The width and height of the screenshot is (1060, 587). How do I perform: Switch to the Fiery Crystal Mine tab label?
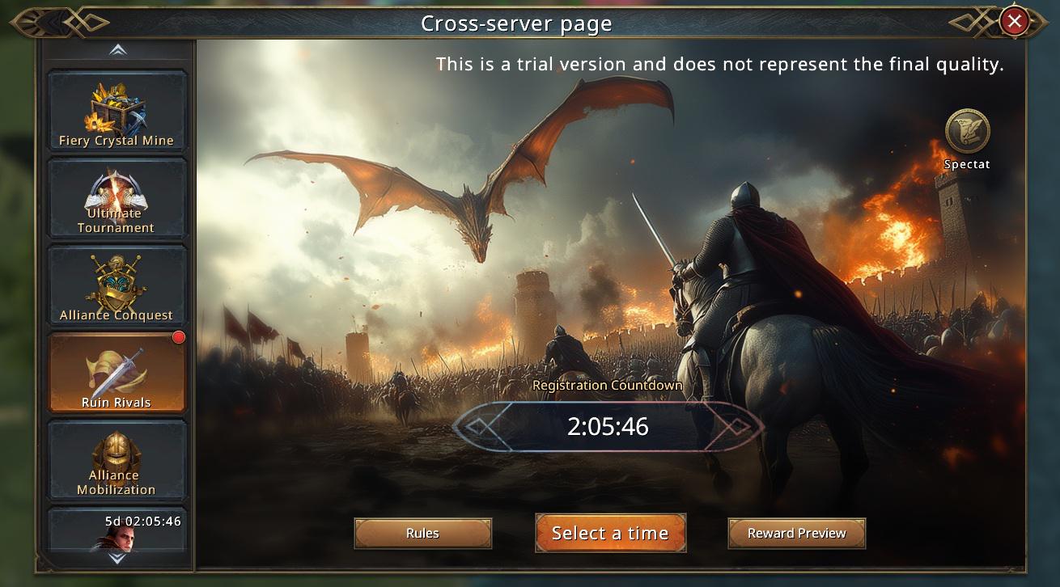coord(117,141)
